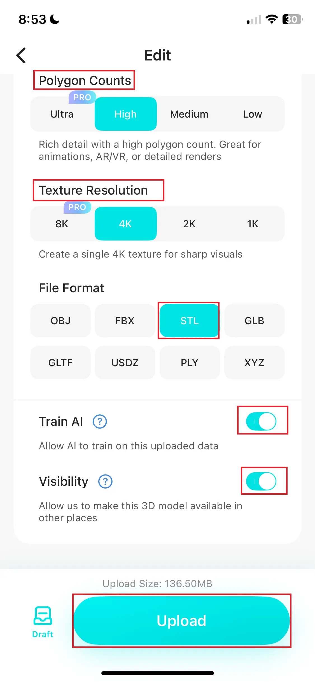
Task: Set texture resolution to 1K
Action: [x=253, y=224]
